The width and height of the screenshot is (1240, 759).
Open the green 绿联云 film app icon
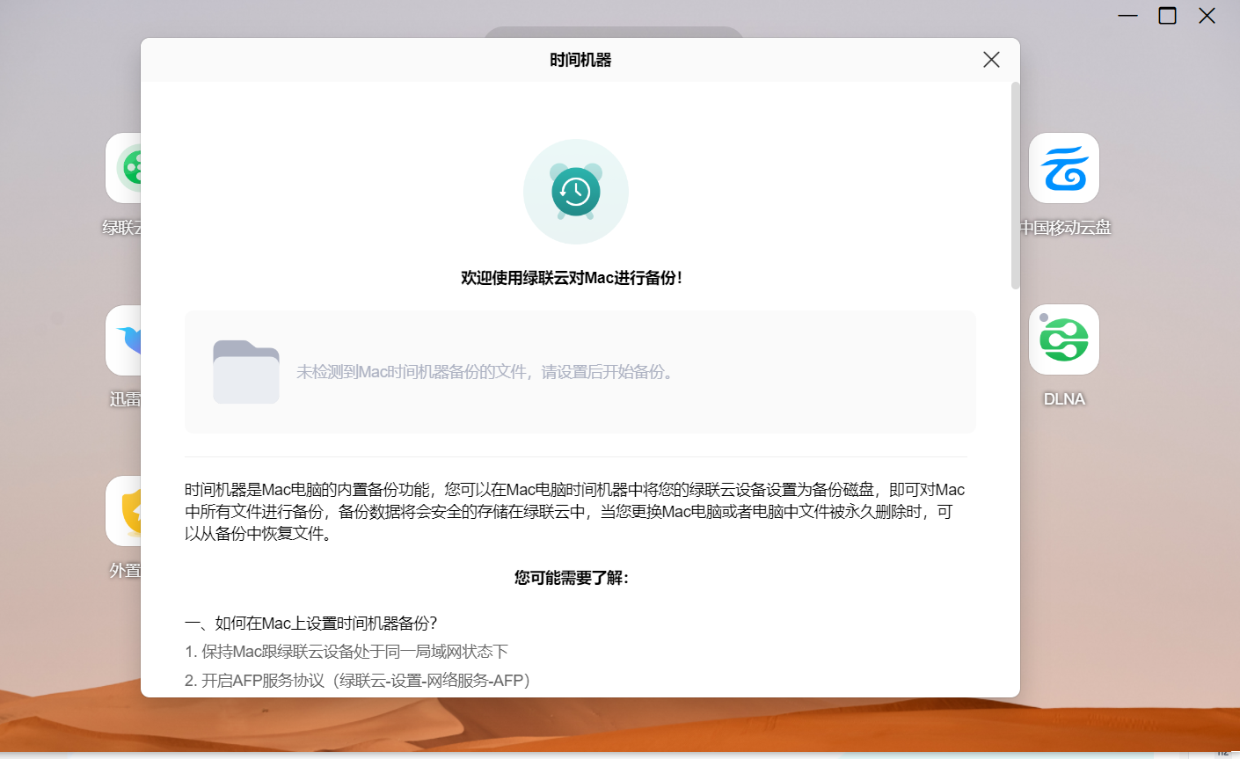click(x=124, y=168)
